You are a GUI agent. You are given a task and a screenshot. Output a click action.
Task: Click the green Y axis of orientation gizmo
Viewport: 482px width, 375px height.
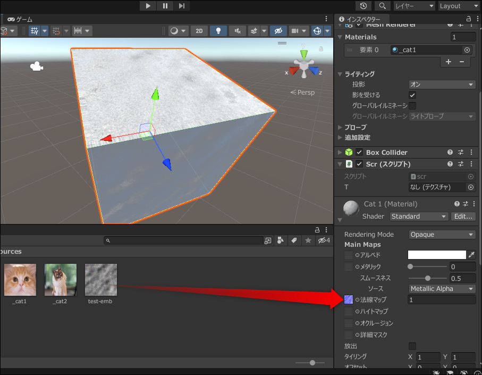click(x=304, y=54)
